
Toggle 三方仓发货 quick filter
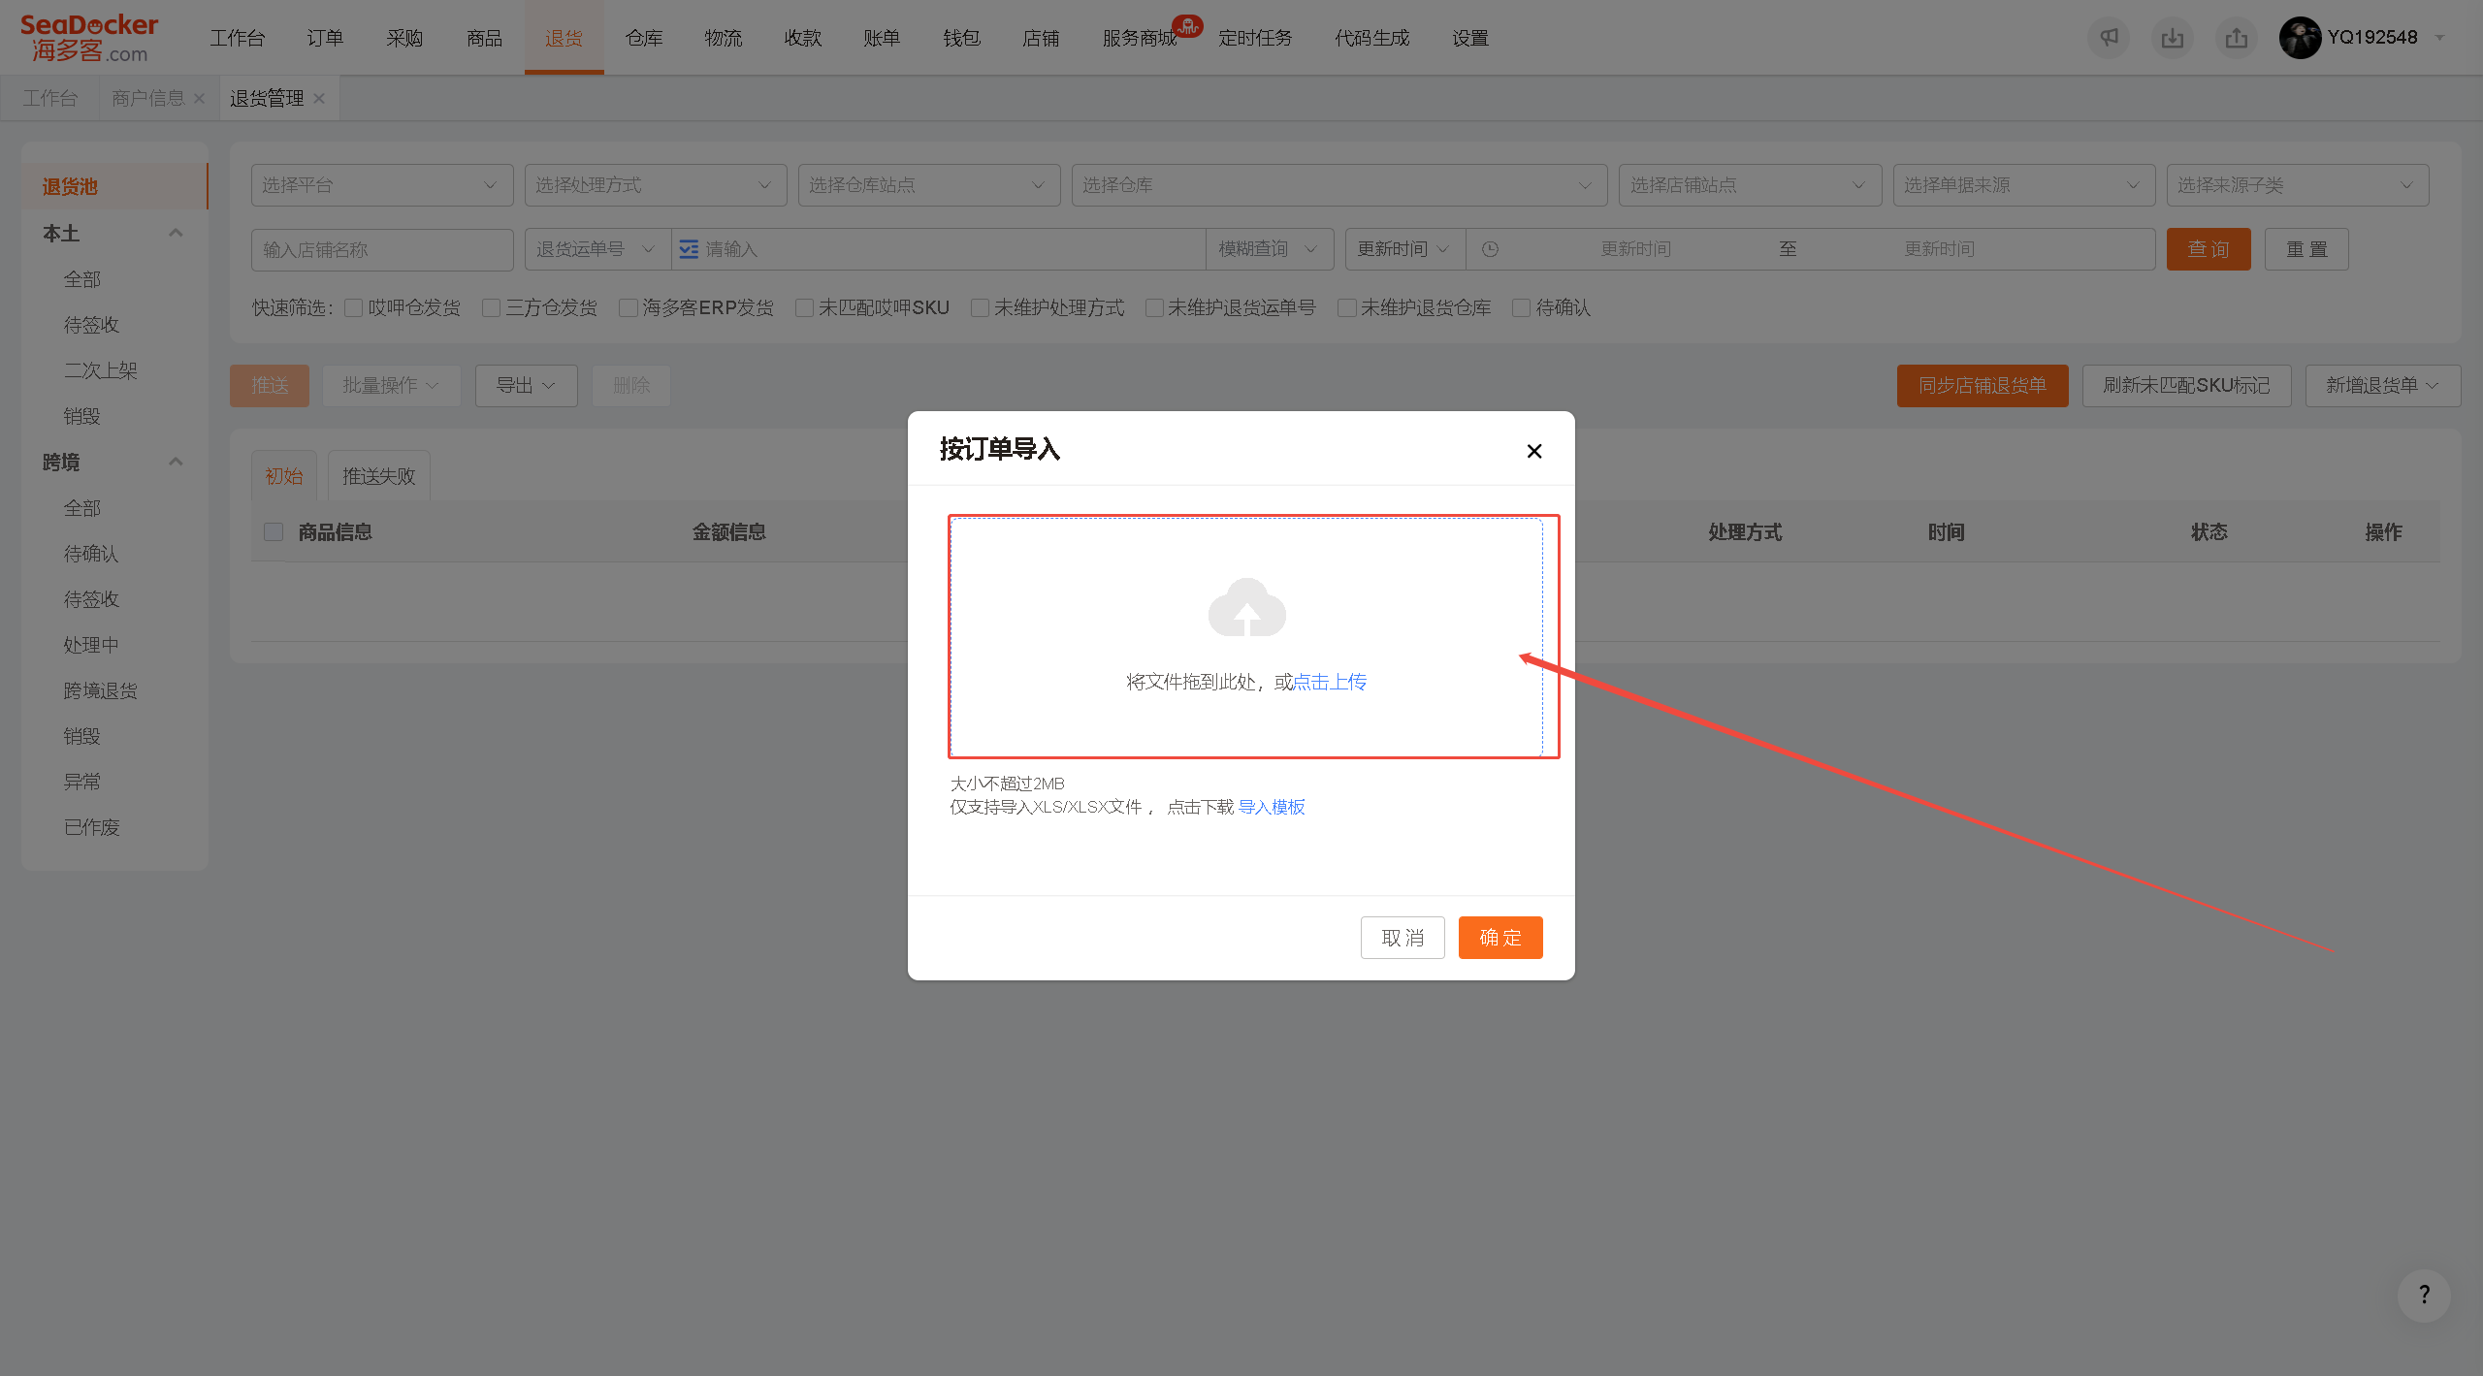click(x=492, y=307)
